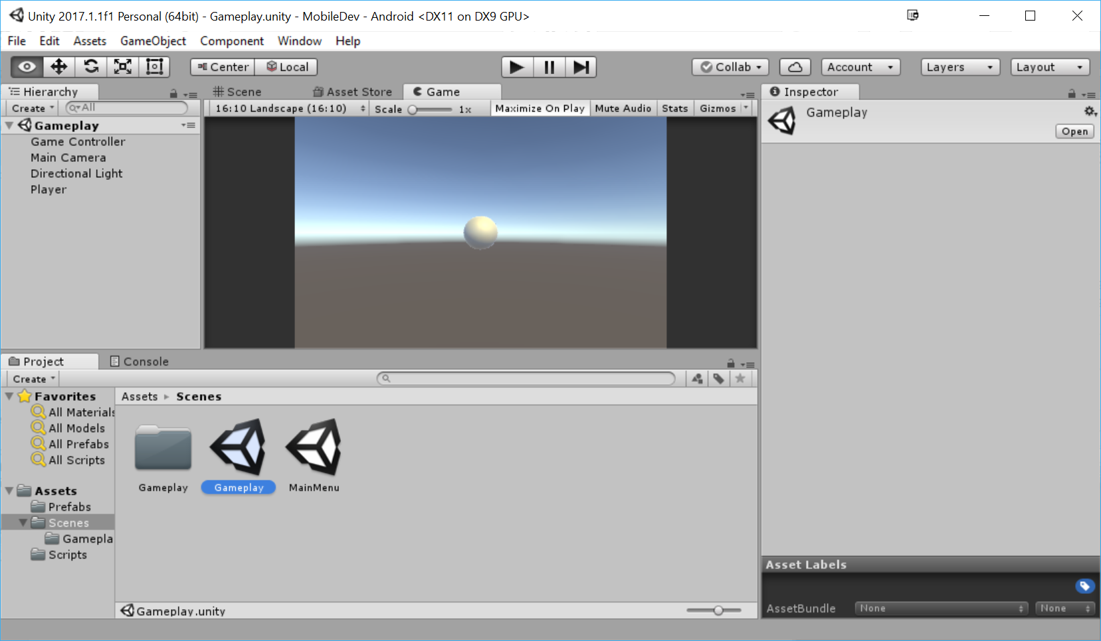1101x641 pixels.
Task: Open Hierarchy panel context menu
Action: click(191, 95)
